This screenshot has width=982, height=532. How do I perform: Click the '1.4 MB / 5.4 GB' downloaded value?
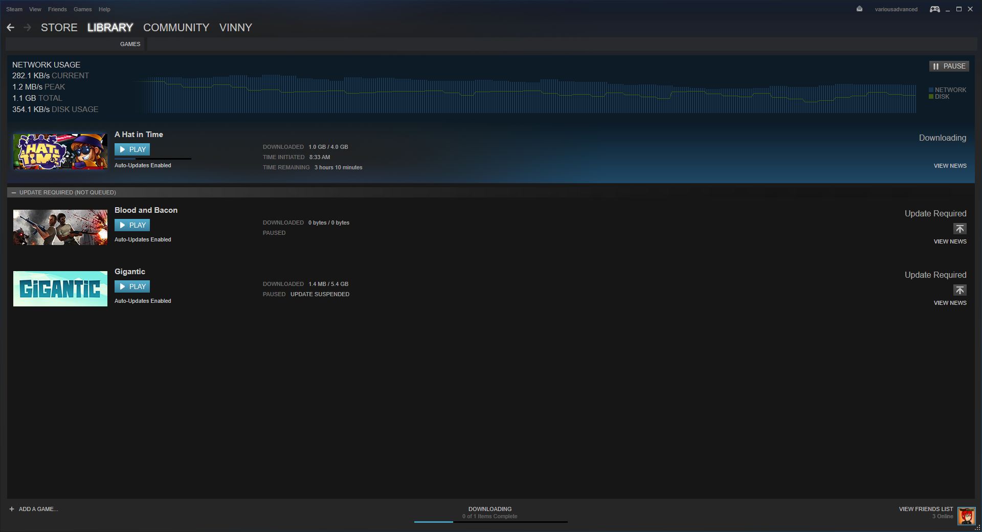click(x=328, y=284)
